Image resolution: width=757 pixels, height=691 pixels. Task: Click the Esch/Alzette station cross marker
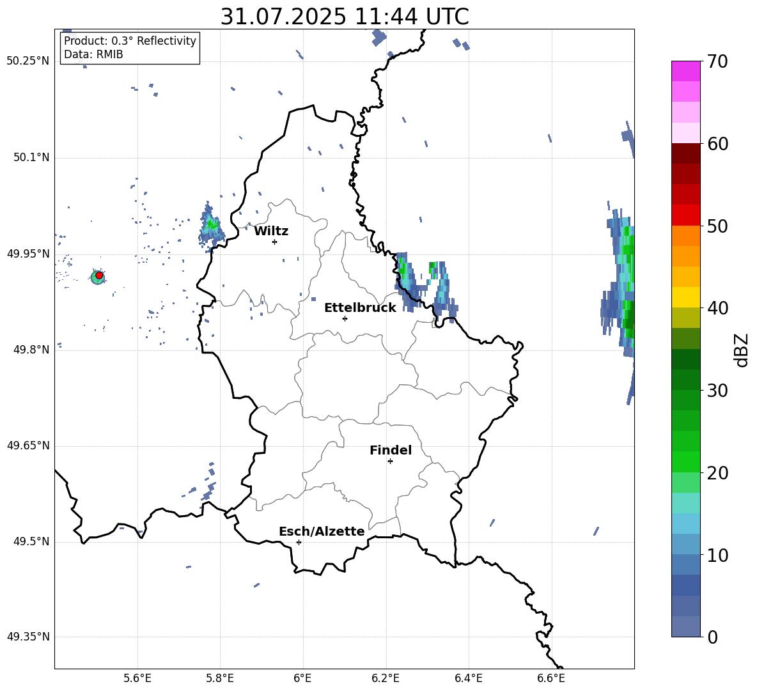(x=299, y=542)
